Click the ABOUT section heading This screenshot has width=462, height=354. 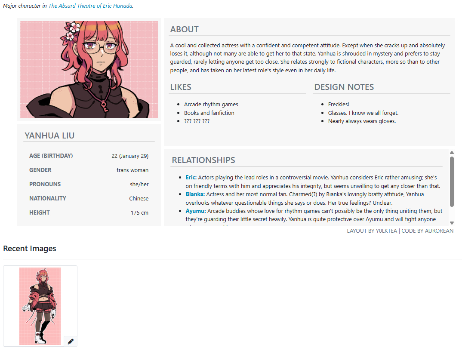click(185, 29)
